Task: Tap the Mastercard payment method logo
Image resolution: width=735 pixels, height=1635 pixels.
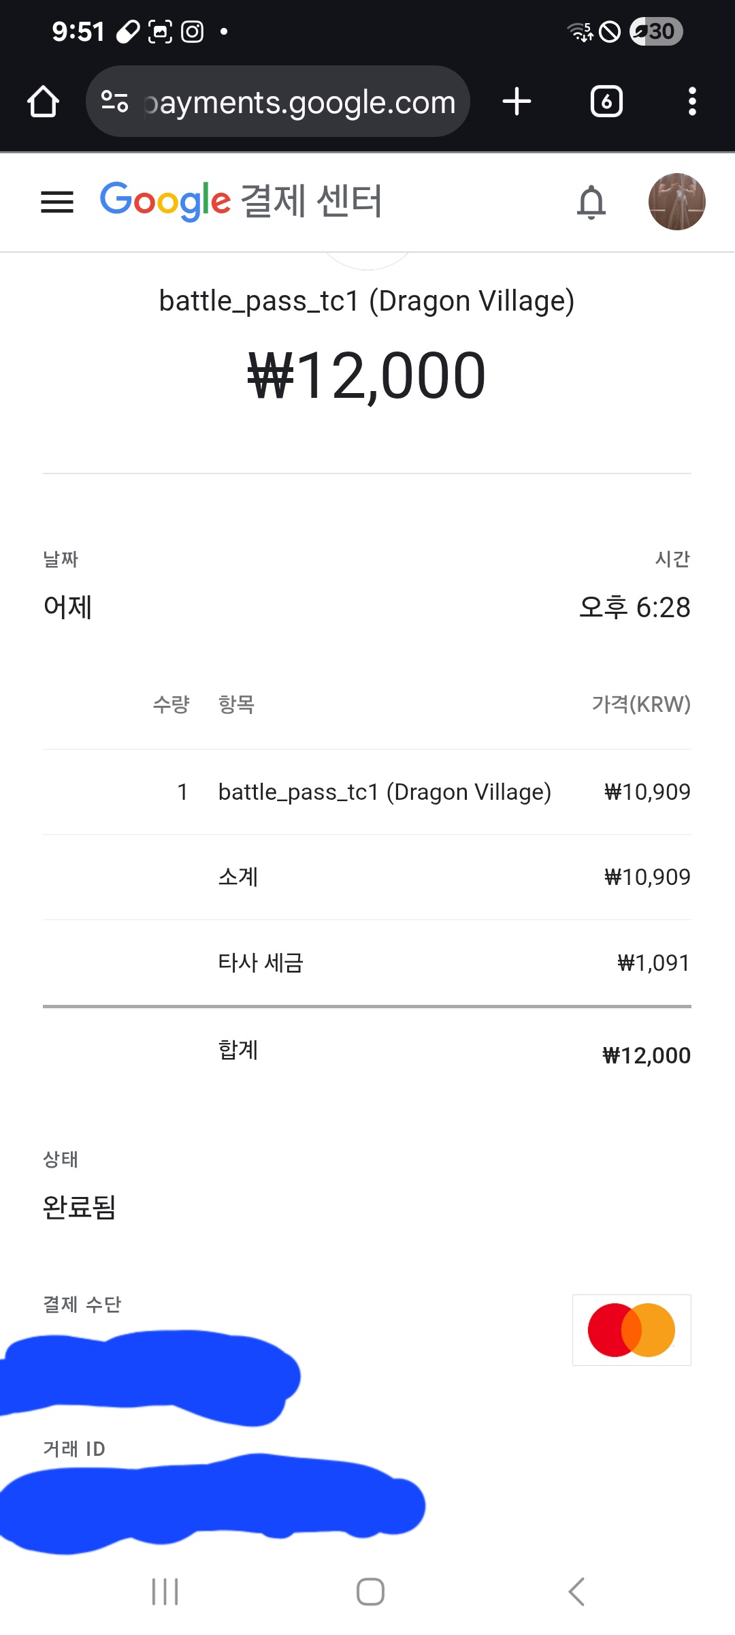Action: pyautogui.click(x=632, y=1330)
